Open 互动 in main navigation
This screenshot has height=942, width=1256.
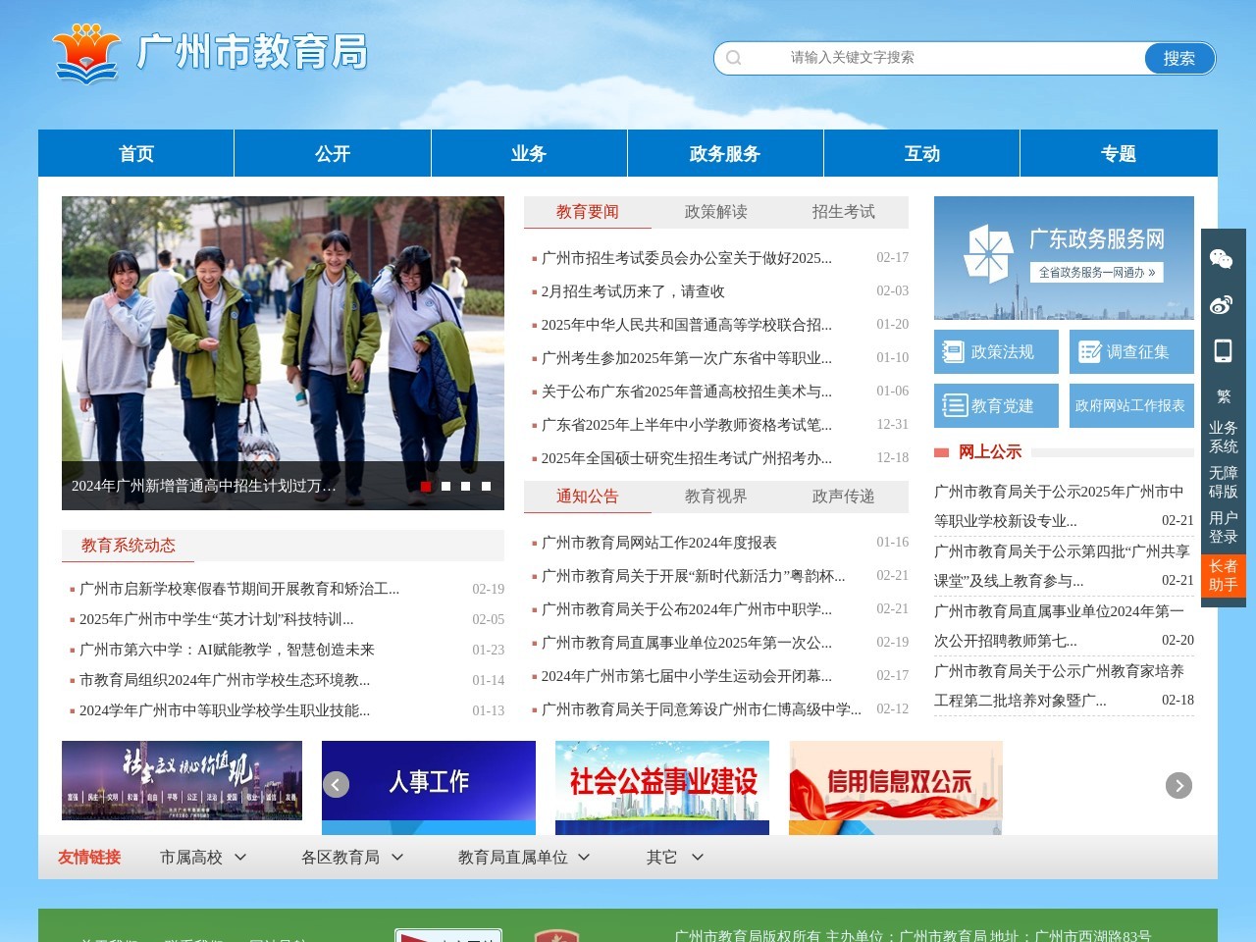point(922,153)
